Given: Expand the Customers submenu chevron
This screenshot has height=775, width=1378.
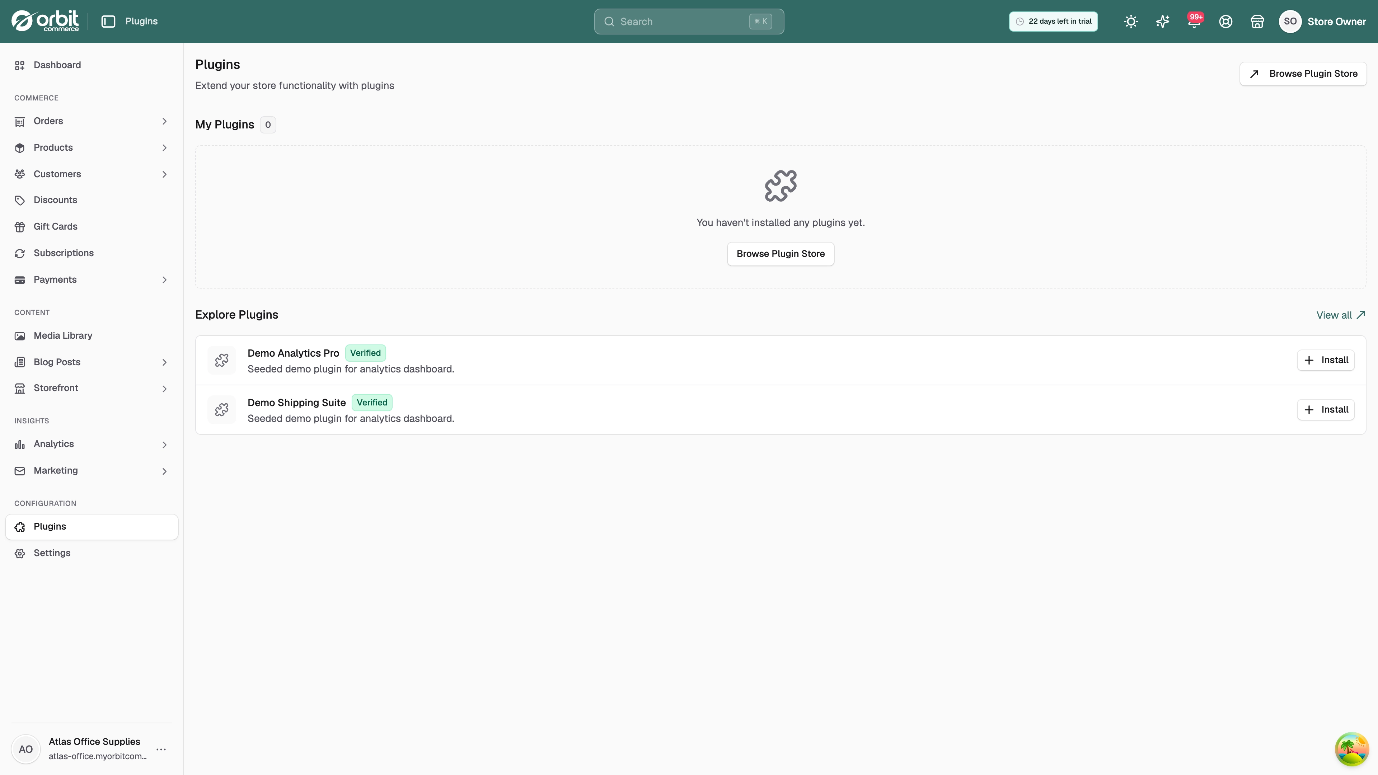Looking at the screenshot, I should [x=164, y=174].
